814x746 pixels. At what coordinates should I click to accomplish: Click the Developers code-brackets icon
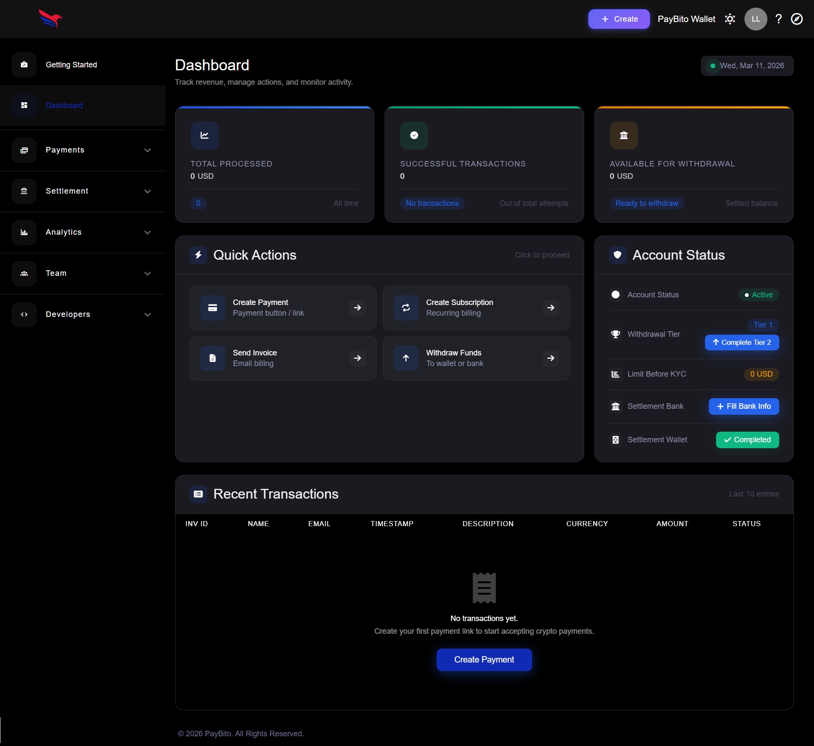point(24,315)
